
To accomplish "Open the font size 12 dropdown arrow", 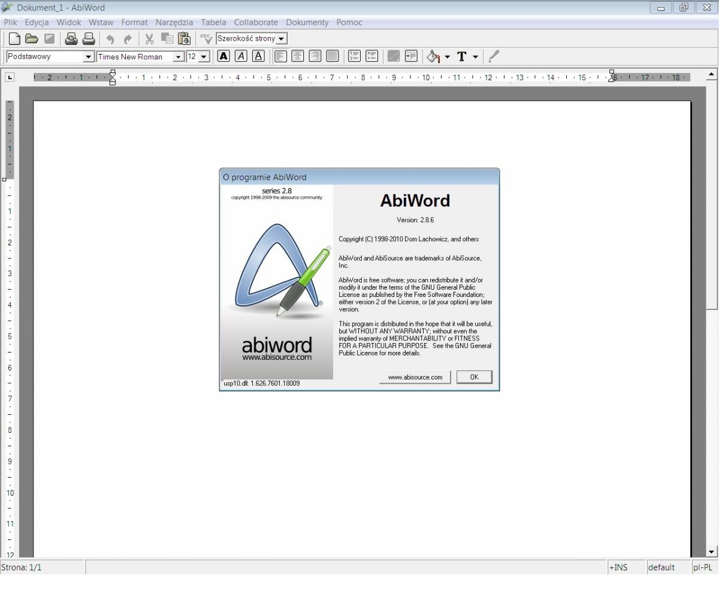I will [204, 57].
